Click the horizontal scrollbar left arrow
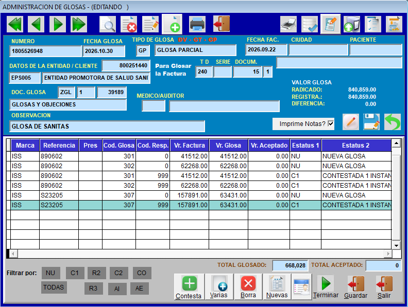 coord(13,254)
